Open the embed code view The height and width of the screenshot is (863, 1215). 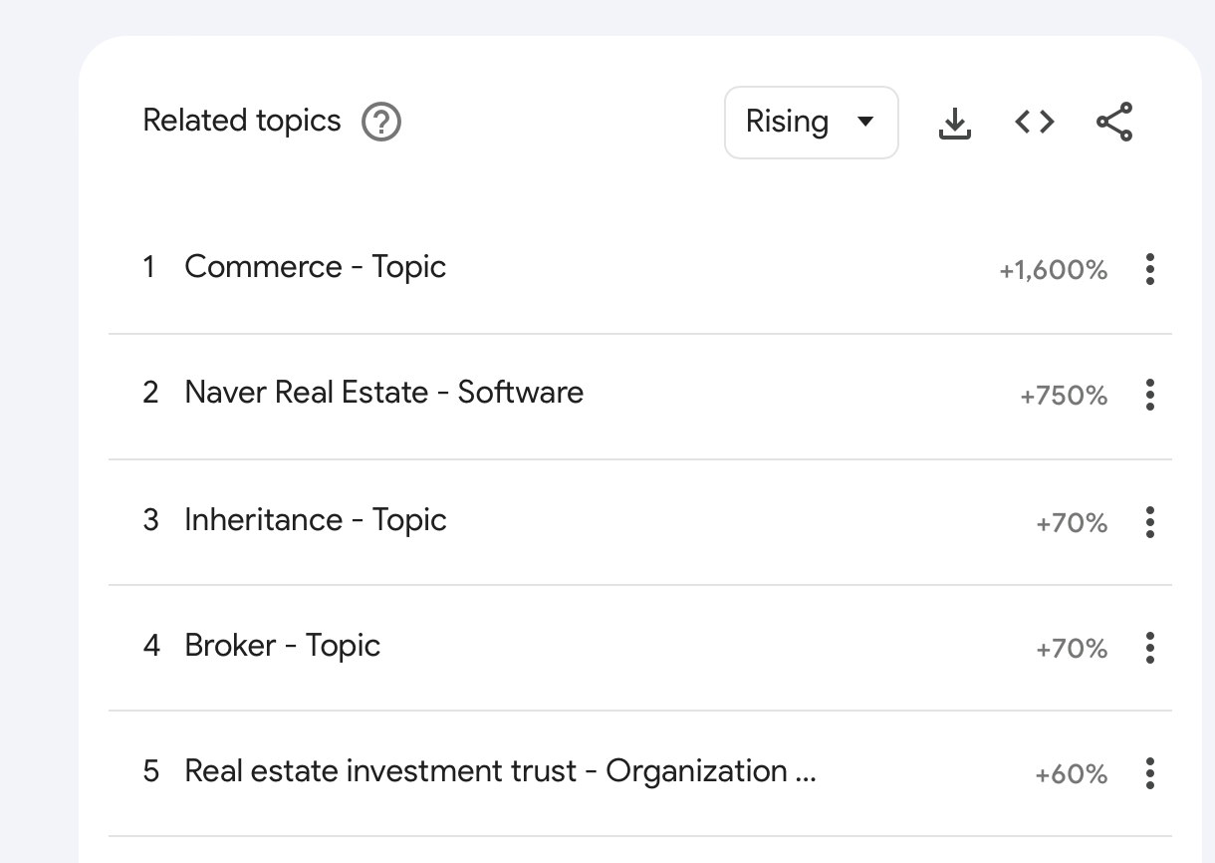1034,122
